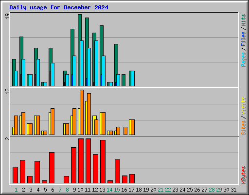
Task: Click the "Pages" legend label
Action: pyautogui.click(x=243, y=59)
